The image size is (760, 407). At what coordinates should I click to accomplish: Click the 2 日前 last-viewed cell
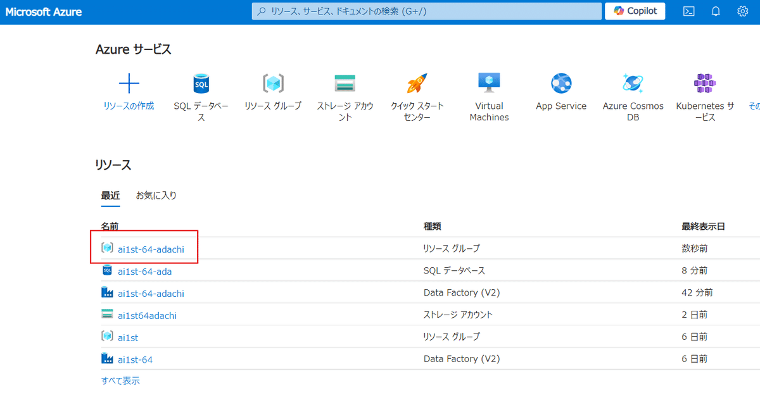(x=695, y=315)
